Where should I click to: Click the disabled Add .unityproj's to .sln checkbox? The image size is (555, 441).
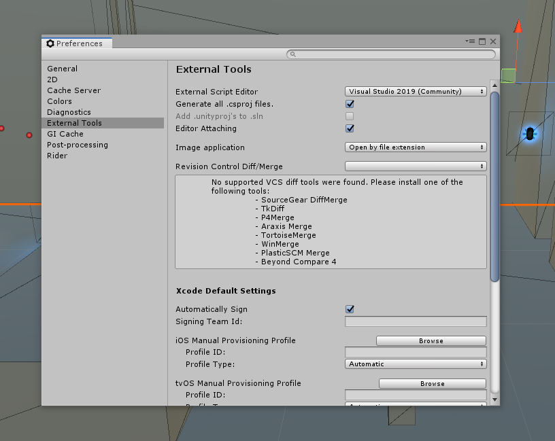pos(350,116)
